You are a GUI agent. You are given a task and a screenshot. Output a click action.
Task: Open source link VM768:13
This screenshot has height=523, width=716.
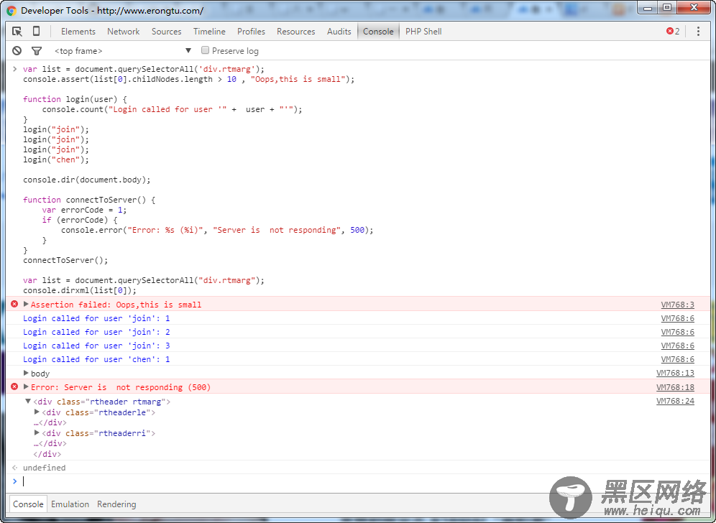click(x=675, y=373)
